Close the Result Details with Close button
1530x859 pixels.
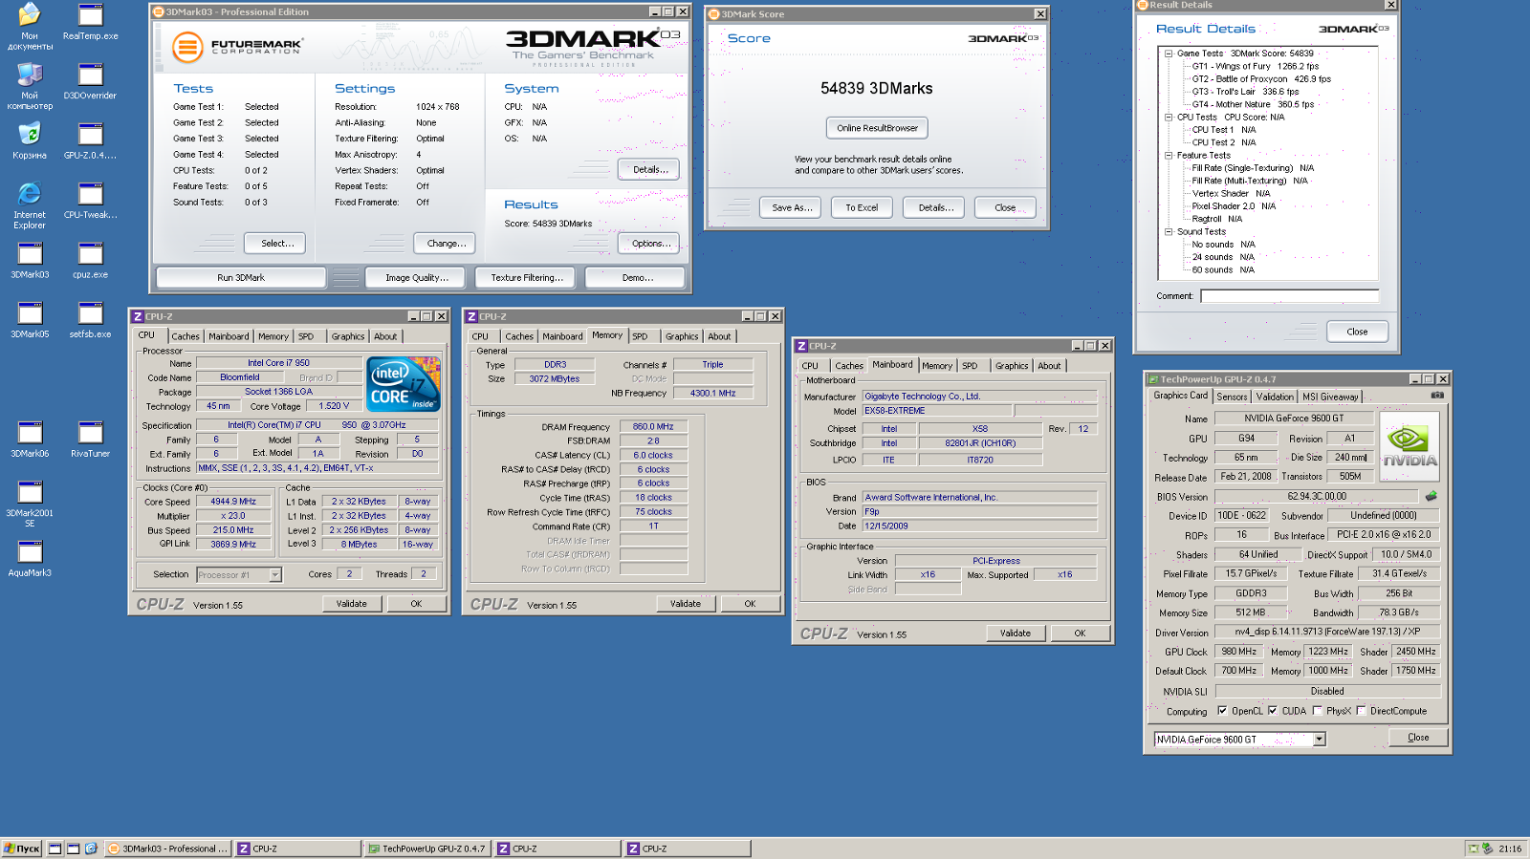[1357, 332]
